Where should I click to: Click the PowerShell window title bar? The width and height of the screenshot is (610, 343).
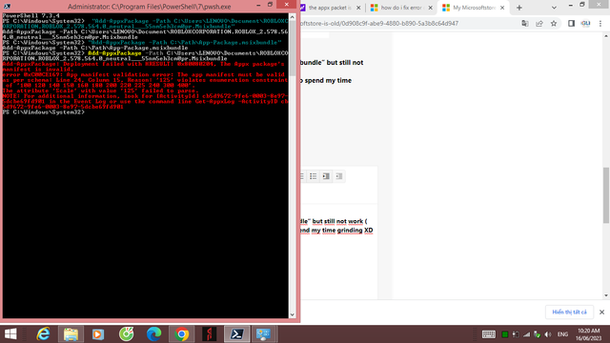(x=149, y=7)
